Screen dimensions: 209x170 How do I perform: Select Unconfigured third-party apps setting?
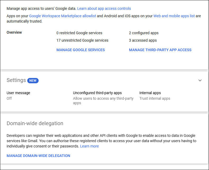point(97,93)
